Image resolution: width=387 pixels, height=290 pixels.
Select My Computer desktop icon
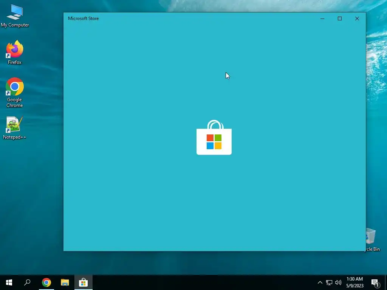tap(15, 16)
